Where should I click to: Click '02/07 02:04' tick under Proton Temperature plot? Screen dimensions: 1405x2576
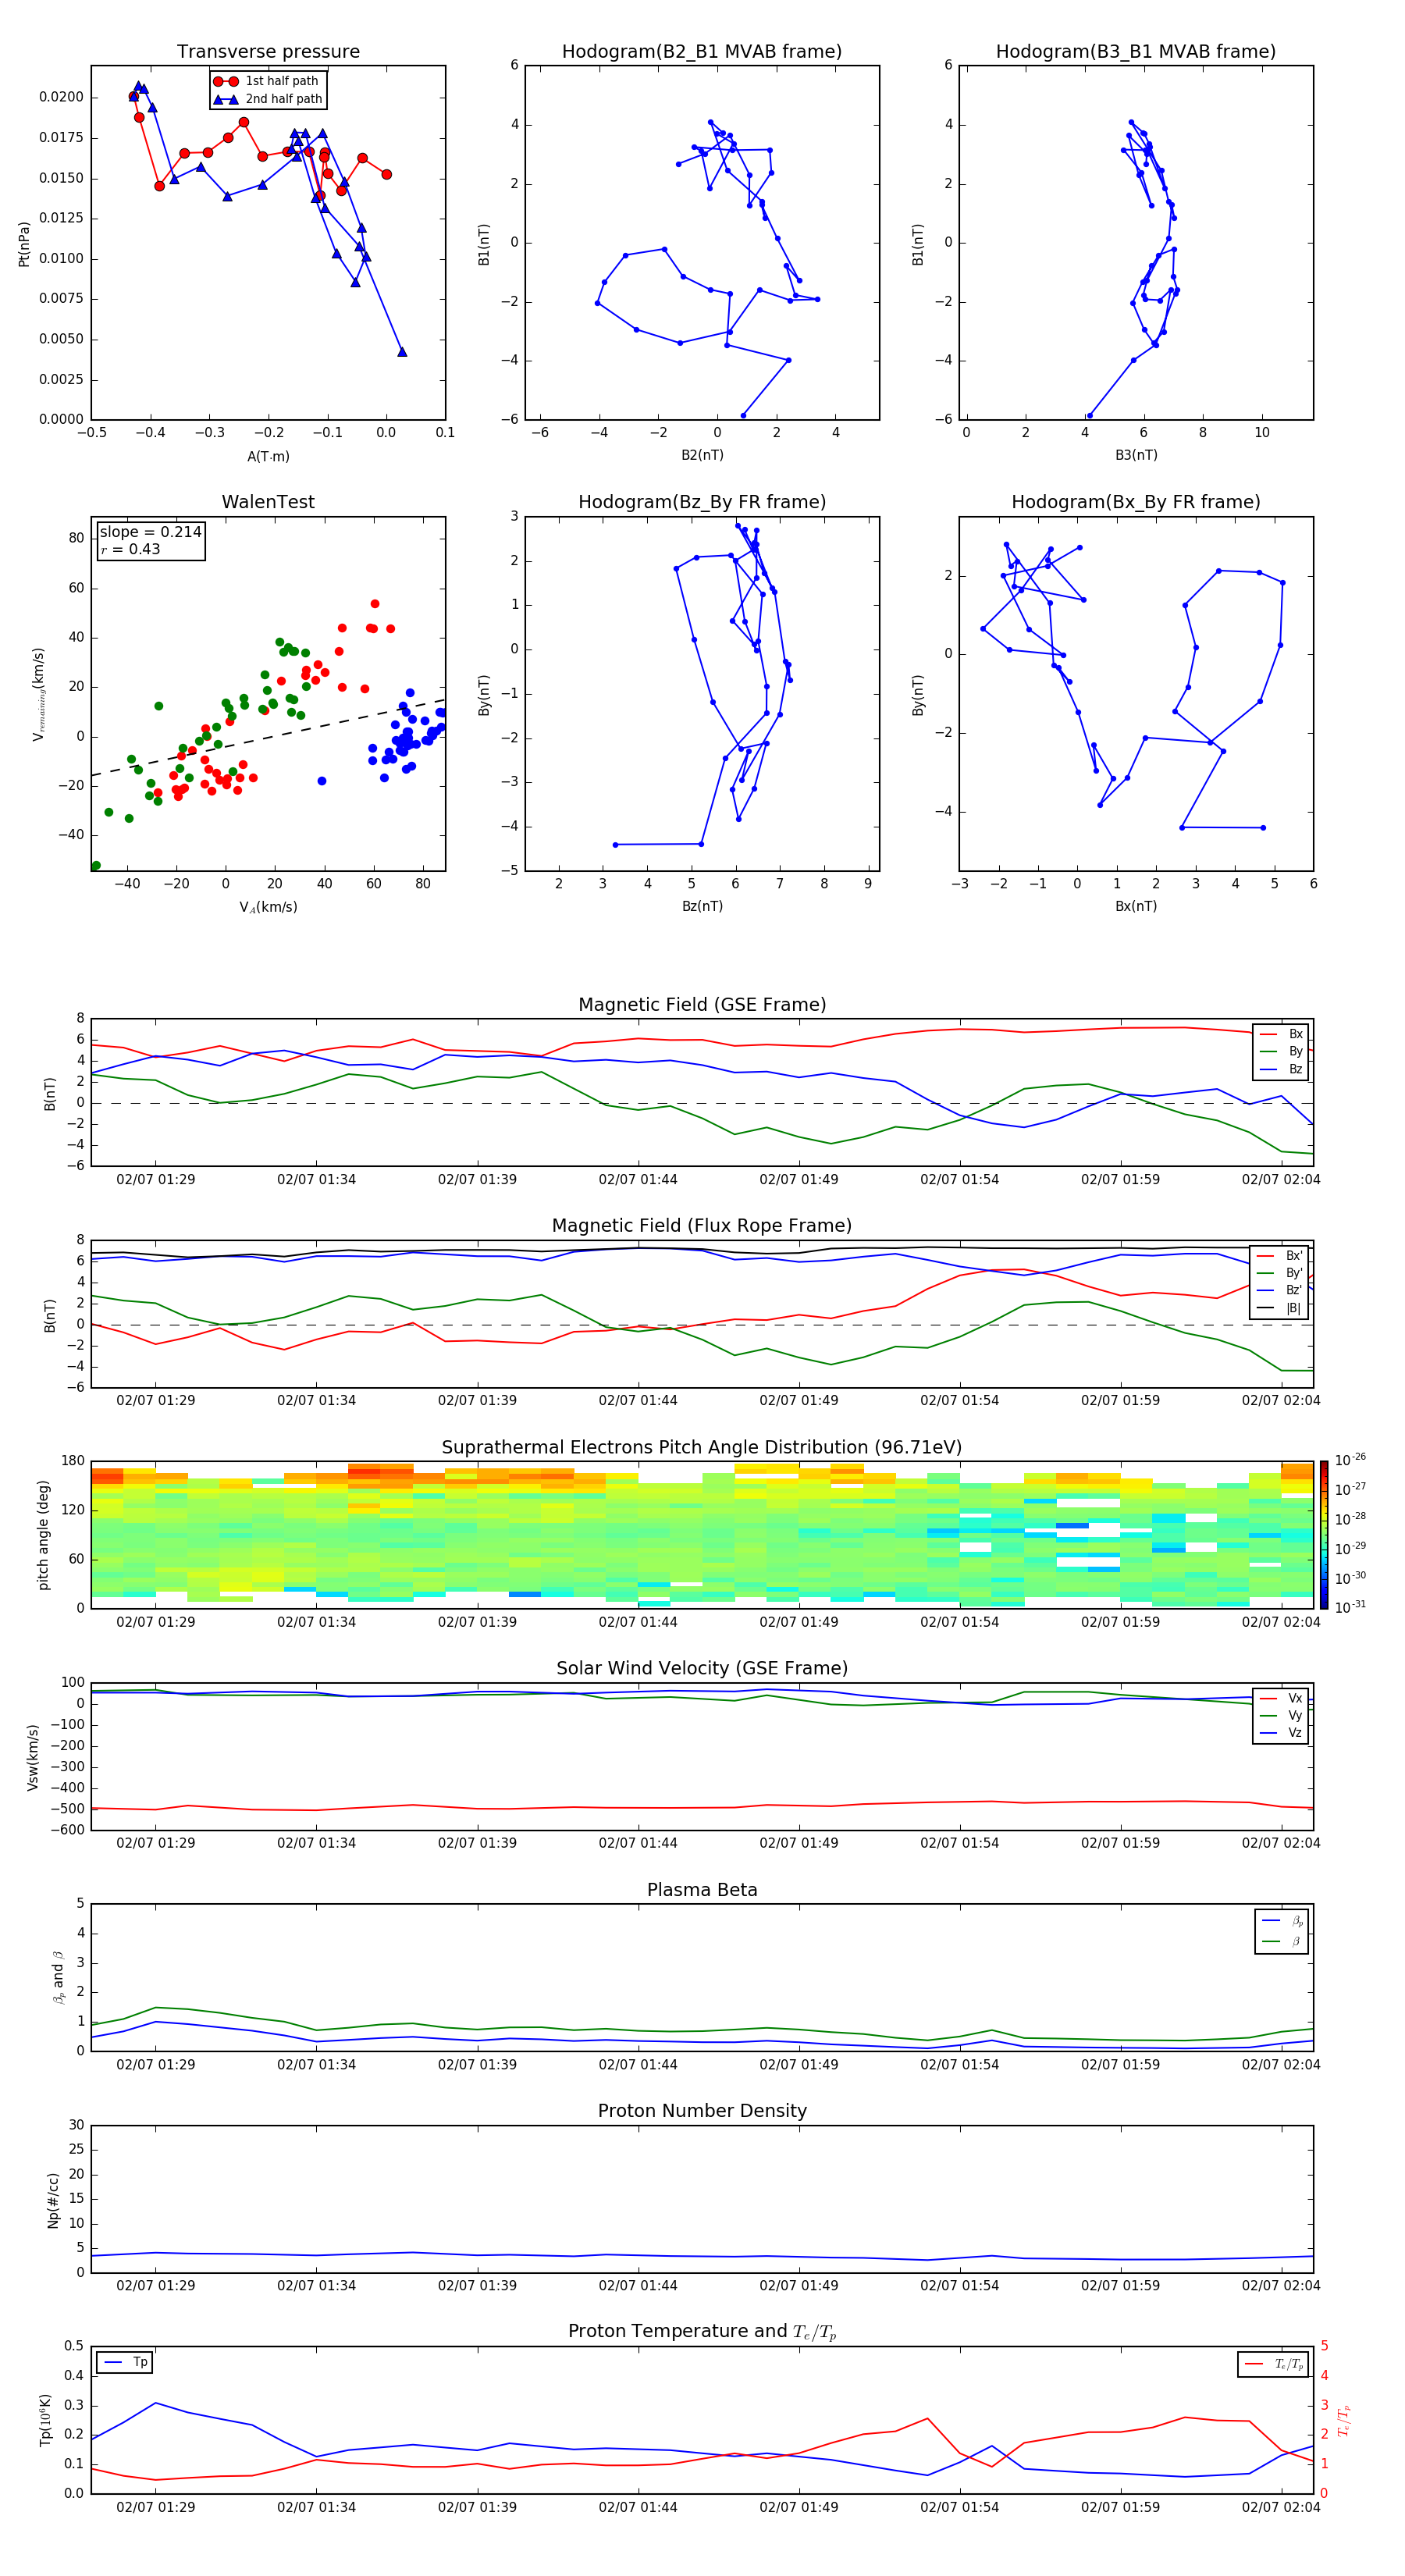(1281, 2507)
